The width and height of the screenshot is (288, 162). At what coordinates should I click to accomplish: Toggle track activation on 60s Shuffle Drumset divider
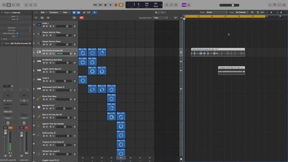click(181, 52)
